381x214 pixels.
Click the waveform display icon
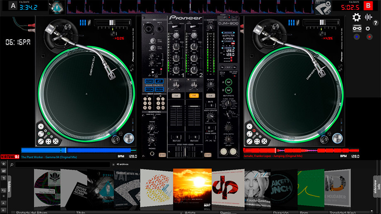pyautogui.click(x=368, y=17)
